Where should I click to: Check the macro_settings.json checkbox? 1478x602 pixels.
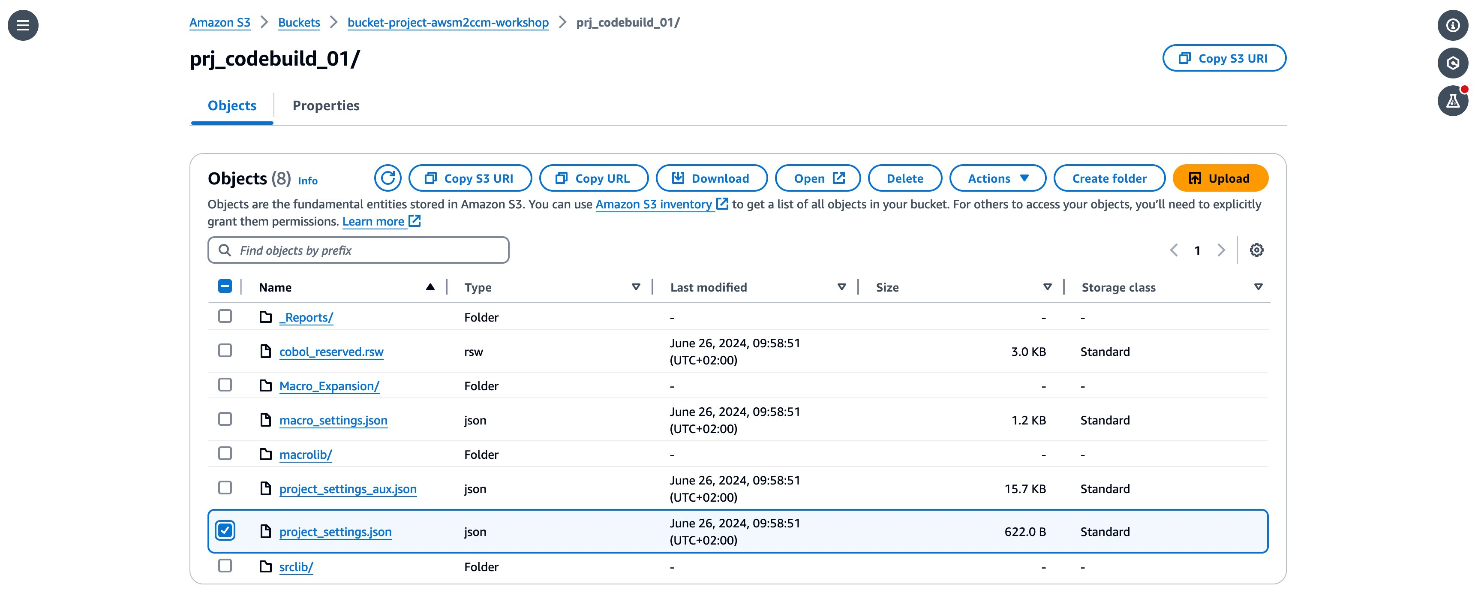225,419
